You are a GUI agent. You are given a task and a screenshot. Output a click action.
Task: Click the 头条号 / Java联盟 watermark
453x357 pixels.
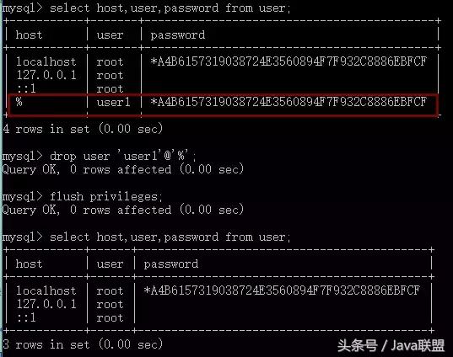click(391, 345)
